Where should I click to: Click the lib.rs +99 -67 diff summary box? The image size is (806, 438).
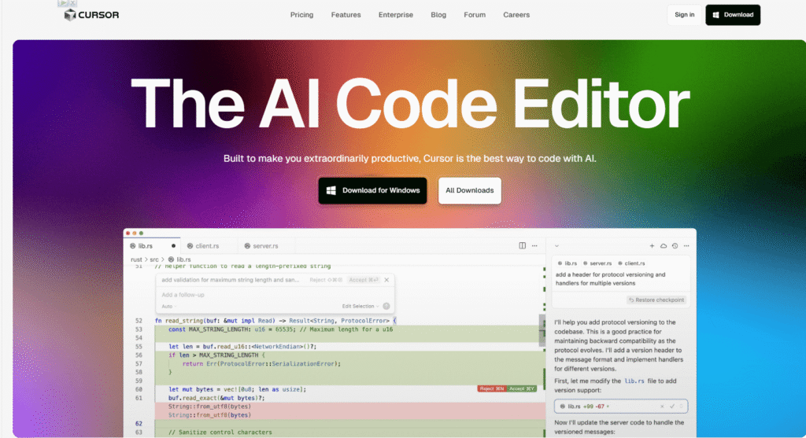coord(621,407)
